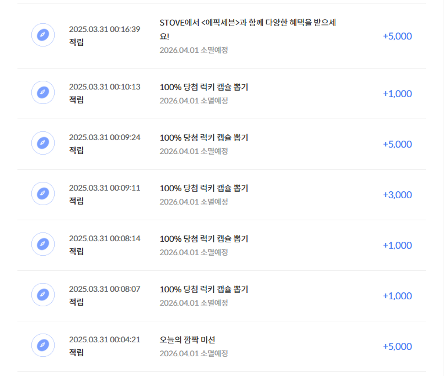Open the 오늘의 깜짝 미션 entry title
Image resolution: width=444 pixels, height=376 pixels.
[x=188, y=340]
